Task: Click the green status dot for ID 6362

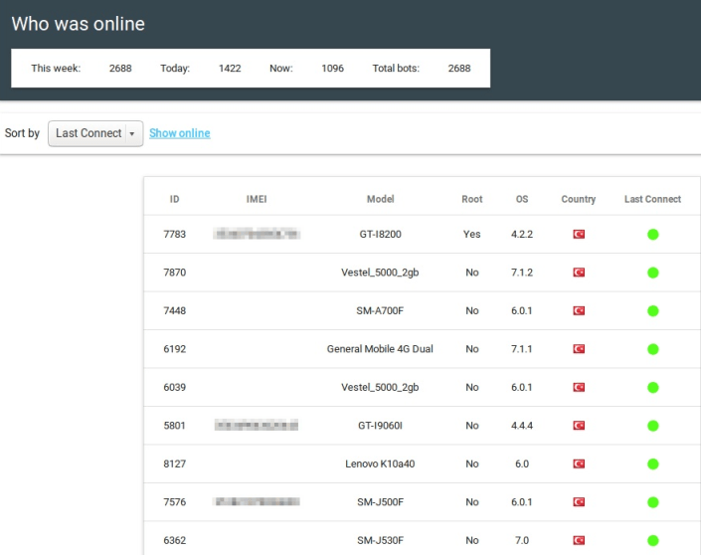Action: point(653,541)
